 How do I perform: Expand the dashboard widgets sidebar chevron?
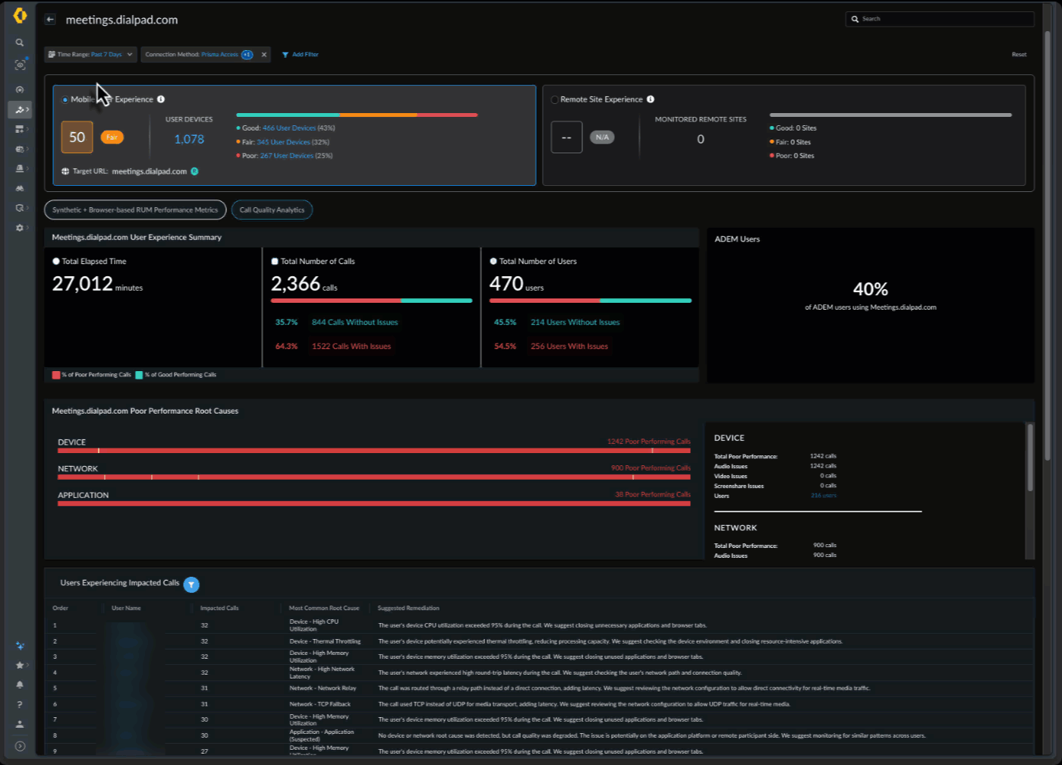(x=28, y=129)
